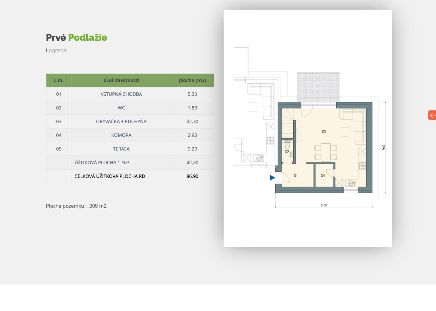Viewport: 436px width, 311px height.
Task: Click the 'účel miestností' column header
Action: [x=121, y=80]
